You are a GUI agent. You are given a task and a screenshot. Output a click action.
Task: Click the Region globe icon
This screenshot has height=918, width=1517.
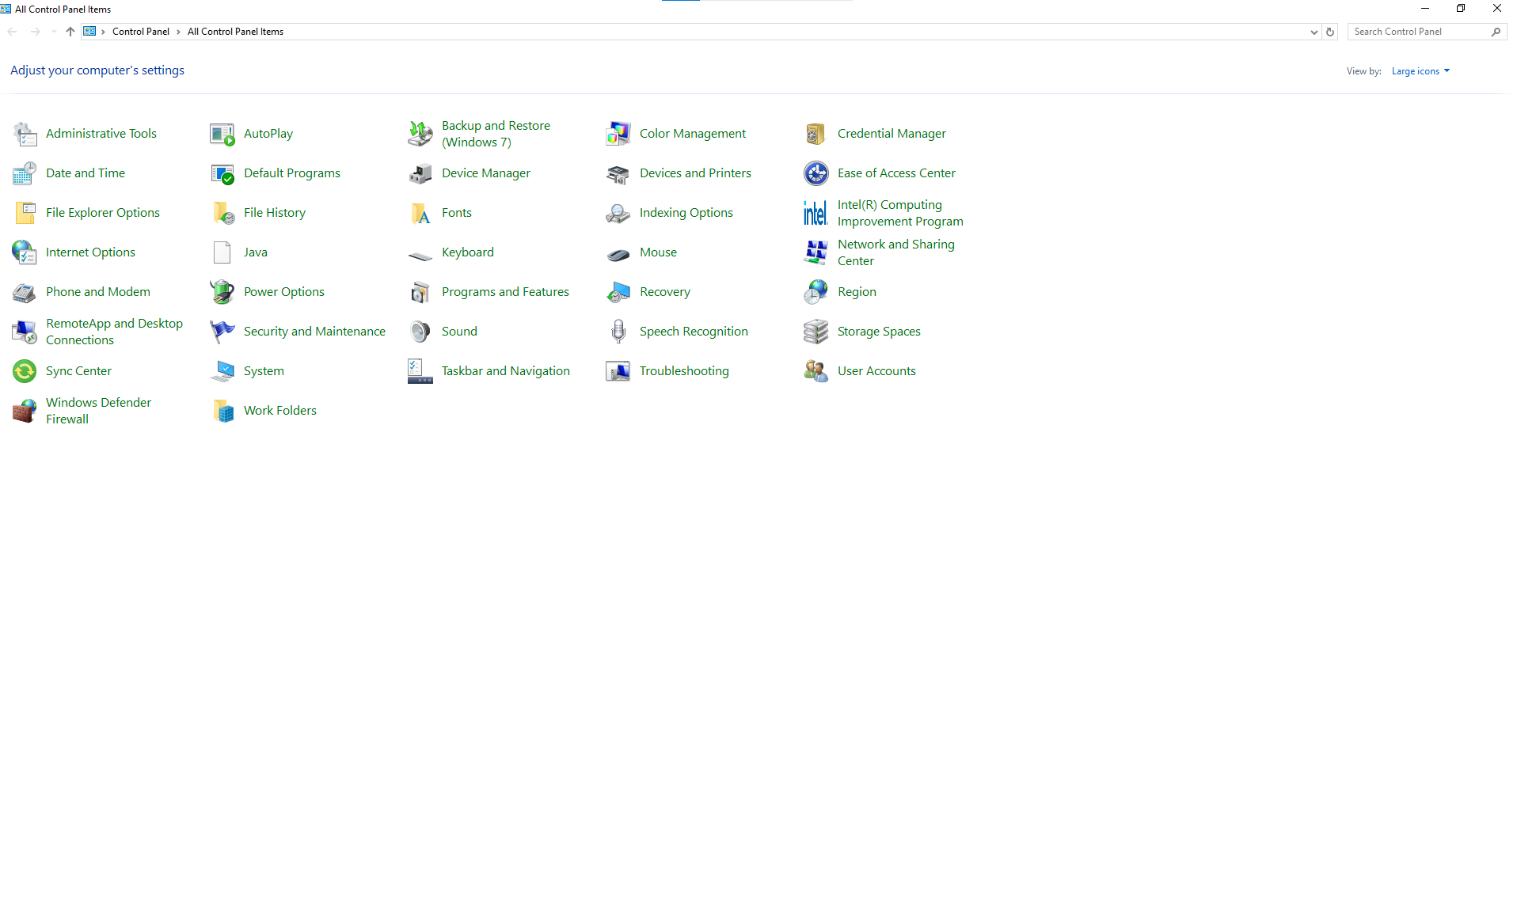pyautogui.click(x=816, y=292)
